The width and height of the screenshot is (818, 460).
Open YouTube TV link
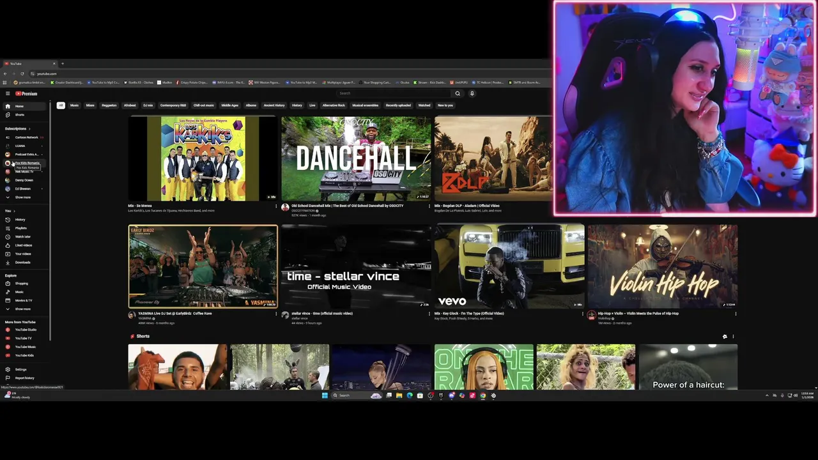(x=23, y=338)
